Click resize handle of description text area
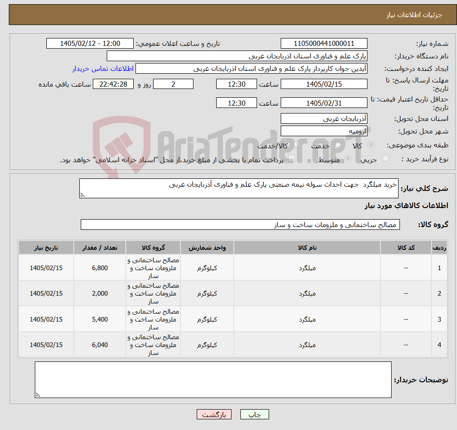 82,196
